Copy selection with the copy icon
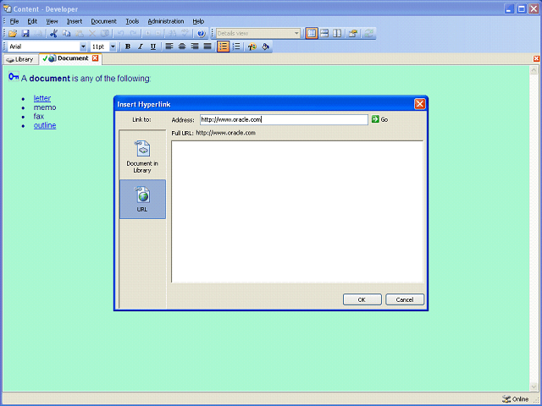 pos(66,34)
